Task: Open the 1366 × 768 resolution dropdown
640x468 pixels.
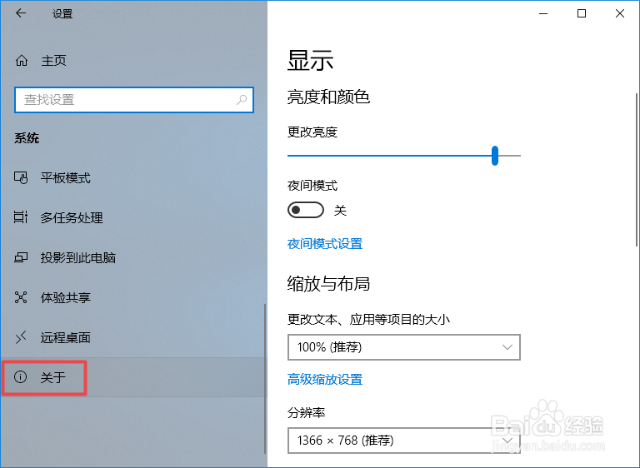Action: [x=404, y=441]
